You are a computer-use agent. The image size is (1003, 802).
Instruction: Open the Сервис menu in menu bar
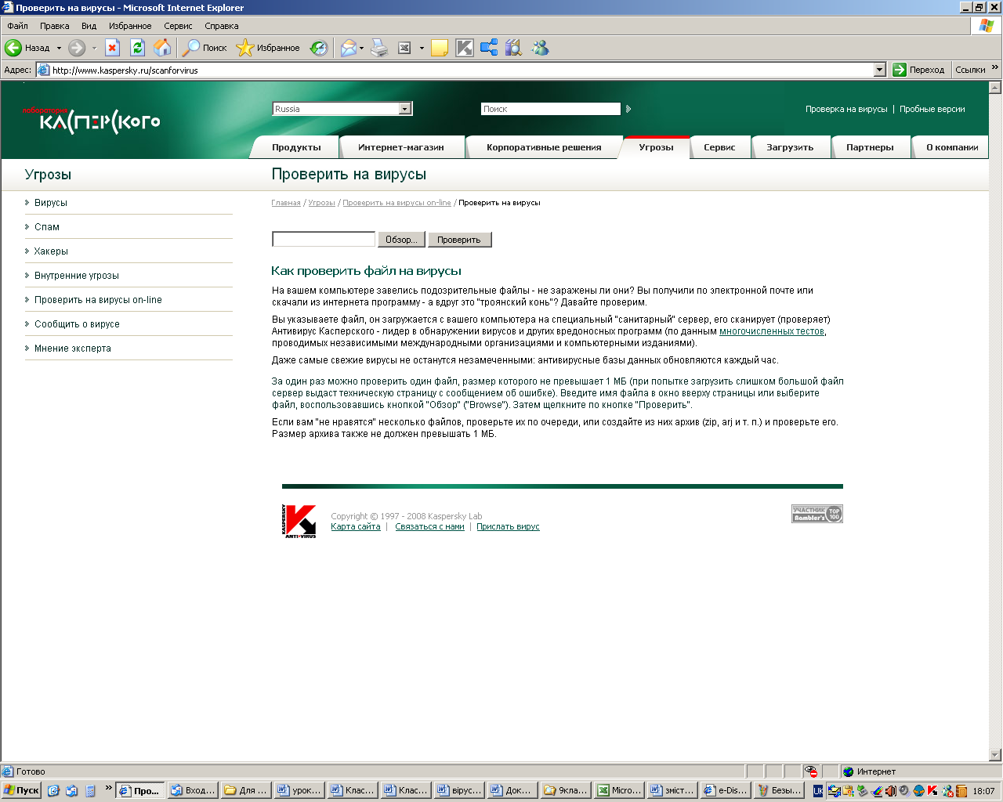tap(178, 26)
